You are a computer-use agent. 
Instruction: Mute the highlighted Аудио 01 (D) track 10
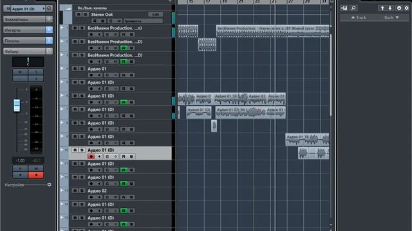click(75, 150)
